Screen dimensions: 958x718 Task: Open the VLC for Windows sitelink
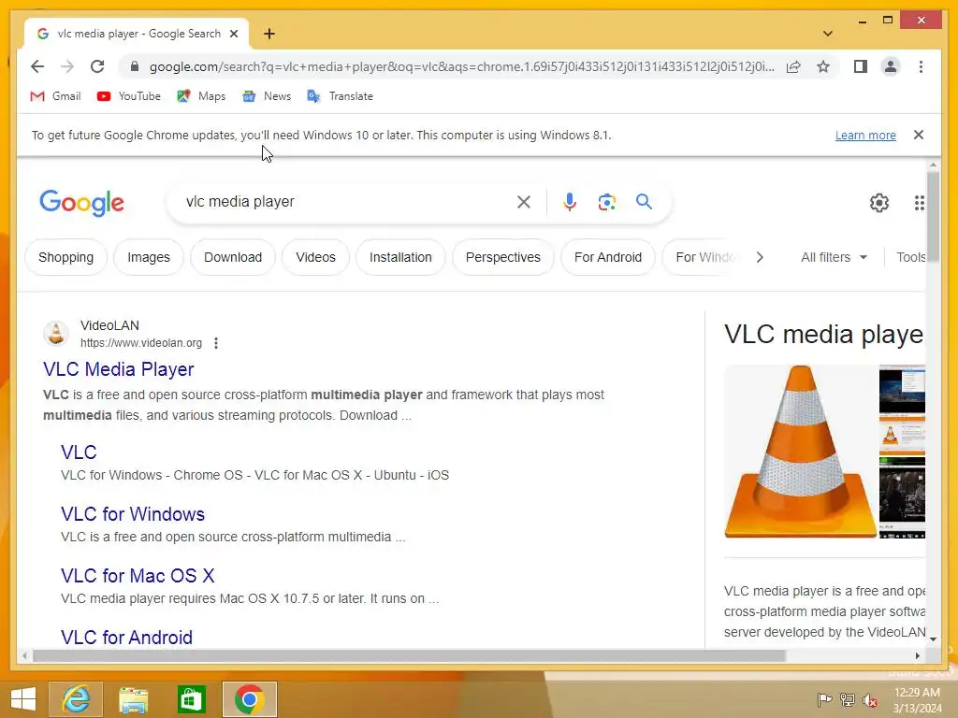click(x=133, y=514)
